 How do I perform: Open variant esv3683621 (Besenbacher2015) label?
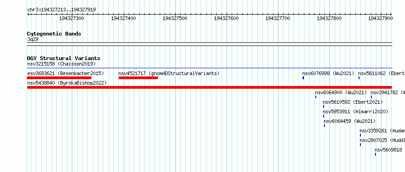point(66,73)
